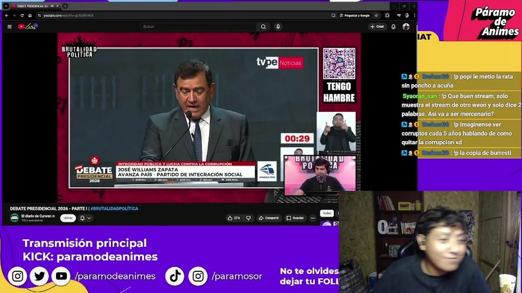Image resolution: width=522 pixels, height=293 pixels.
Task: Click the /paramodeanimes handle text
Action: click(x=115, y=276)
